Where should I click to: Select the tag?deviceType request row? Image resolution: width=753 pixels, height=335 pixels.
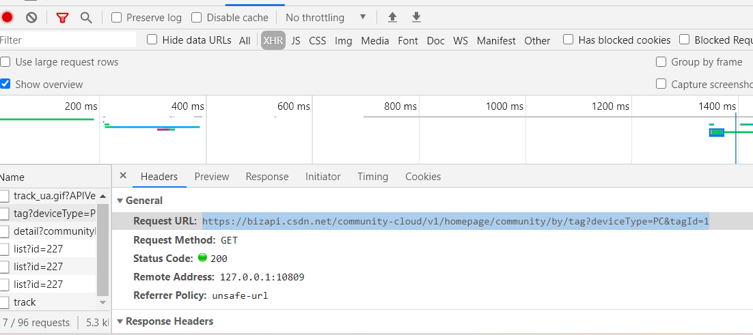tap(49, 214)
